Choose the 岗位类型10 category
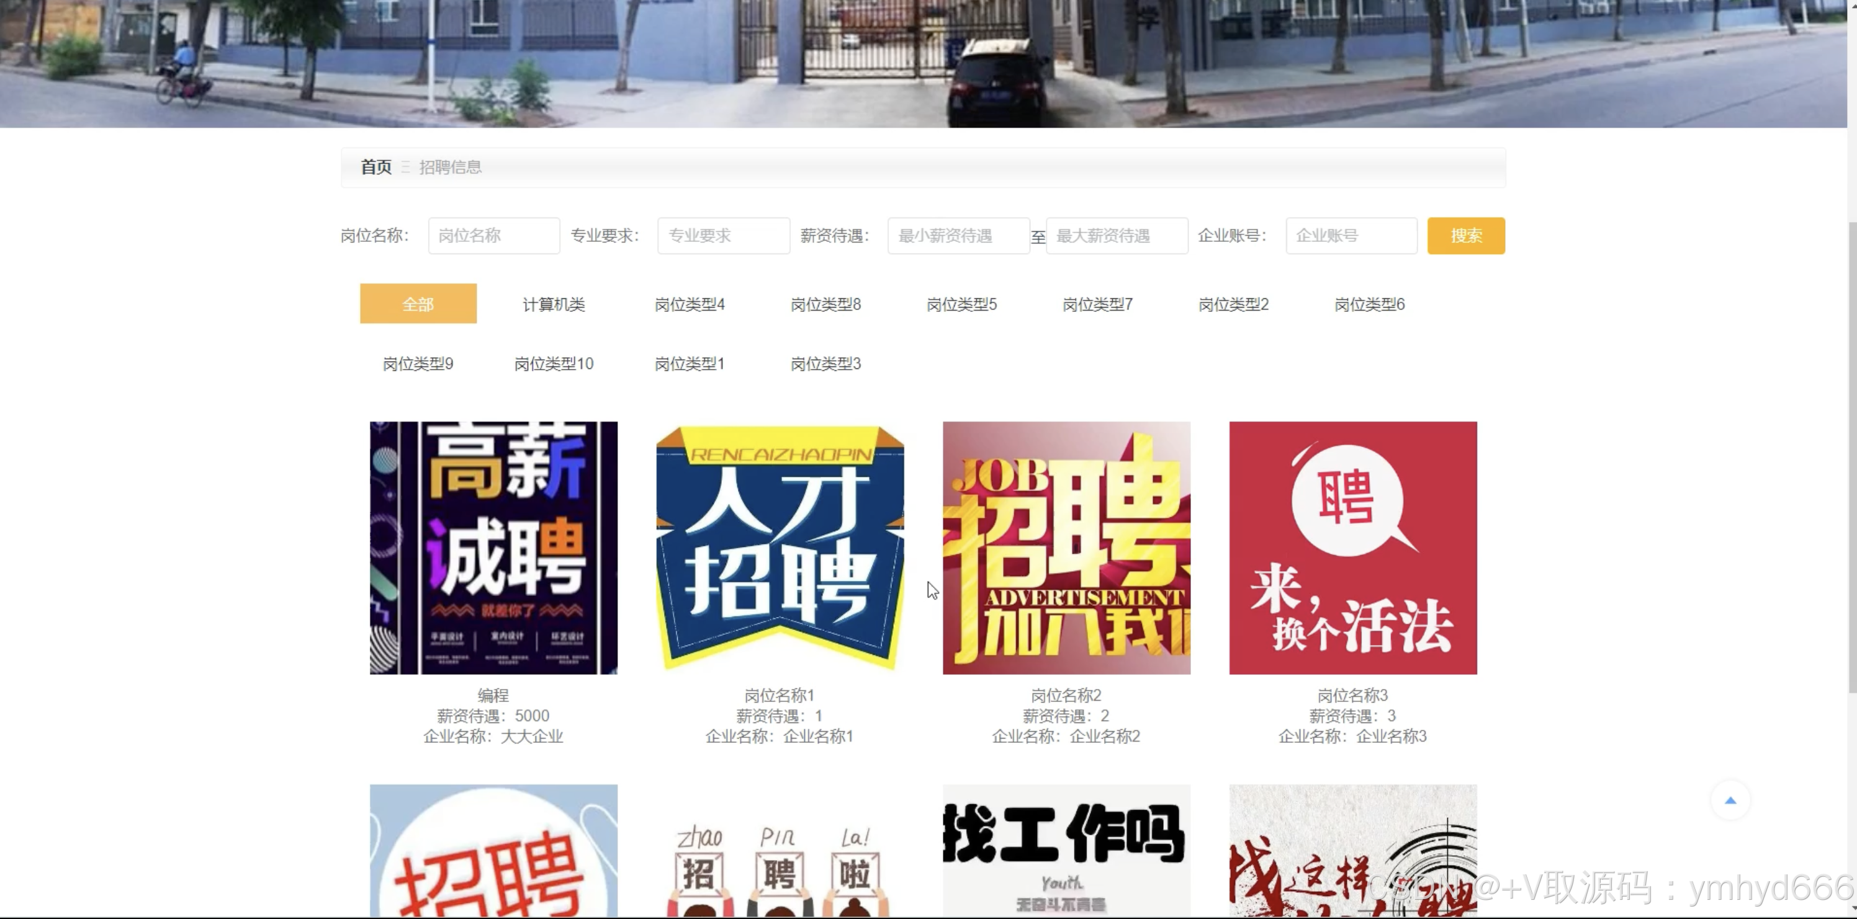 554,364
